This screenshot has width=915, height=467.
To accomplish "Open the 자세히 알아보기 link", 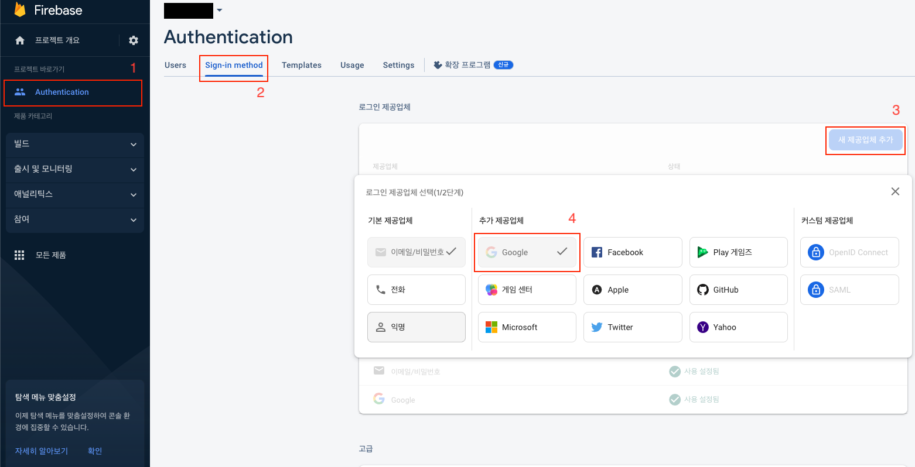I will [42, 451].
